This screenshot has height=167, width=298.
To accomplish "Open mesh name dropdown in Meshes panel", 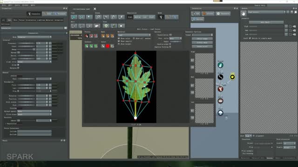I will coord(267,12).
